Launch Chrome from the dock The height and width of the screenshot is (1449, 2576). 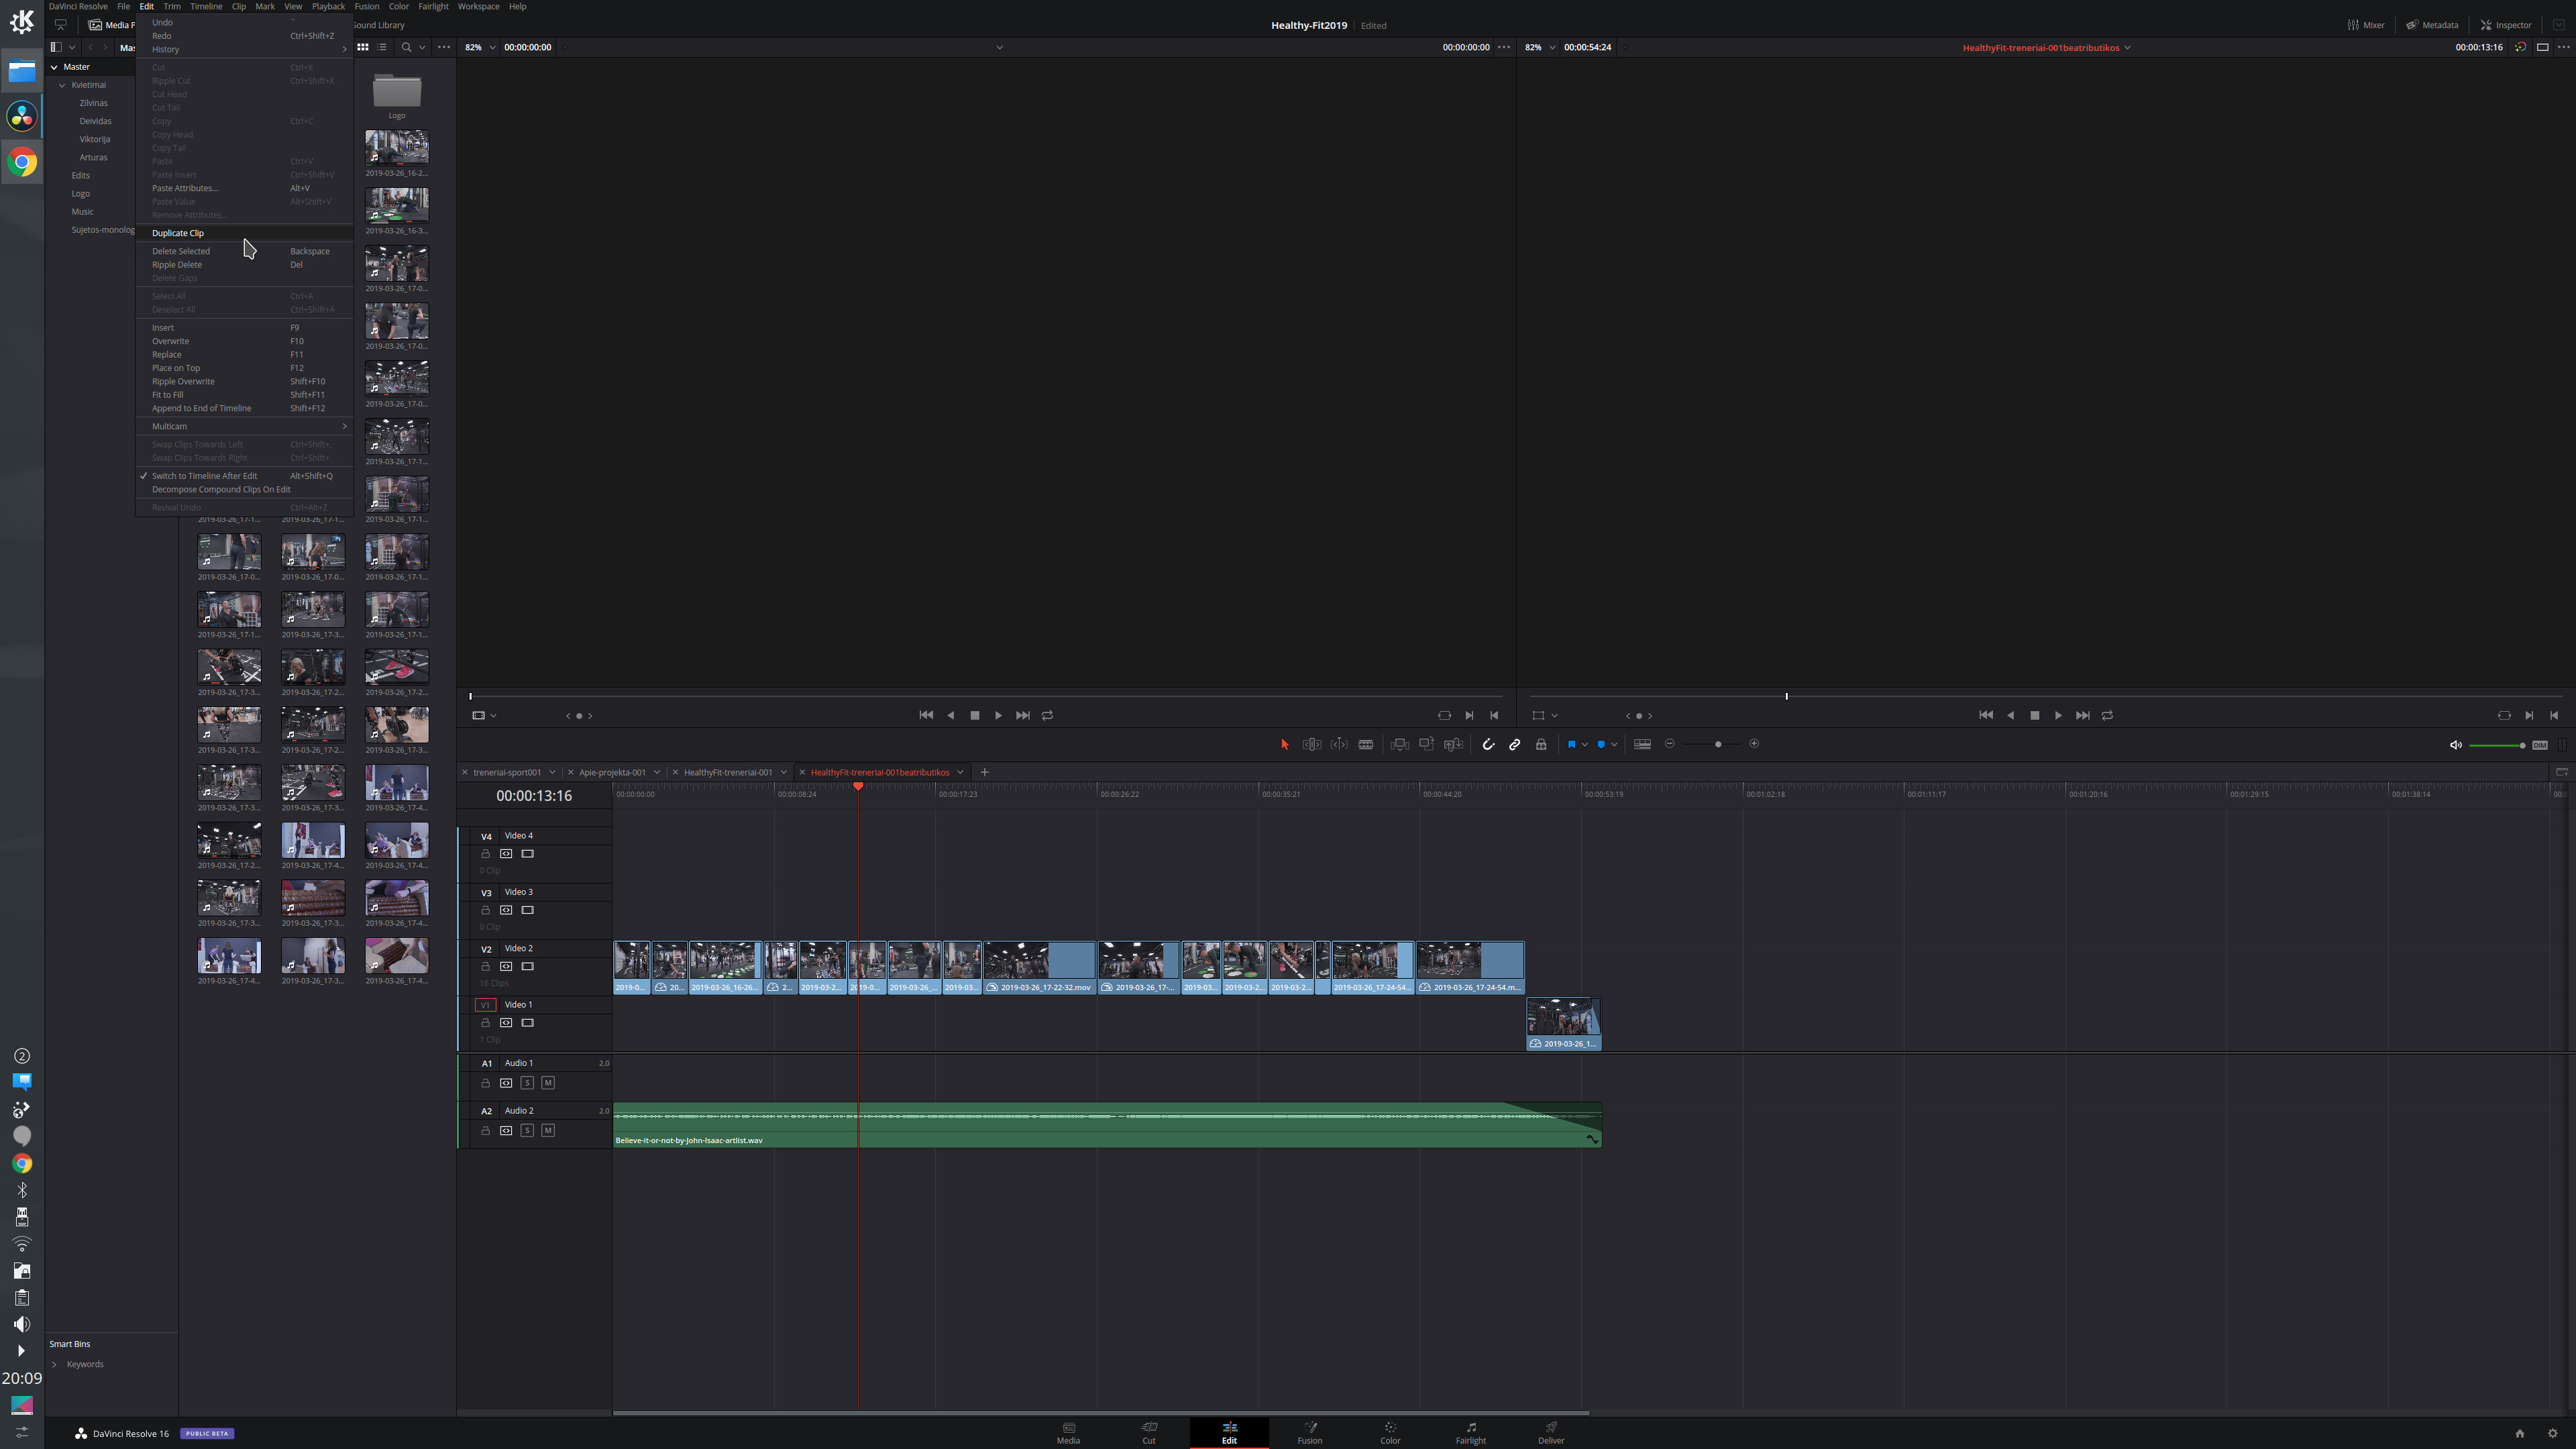[x=22, y=162]
